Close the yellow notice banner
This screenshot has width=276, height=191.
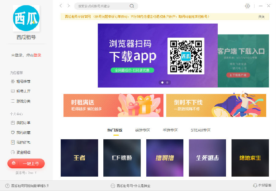[261, 17]
